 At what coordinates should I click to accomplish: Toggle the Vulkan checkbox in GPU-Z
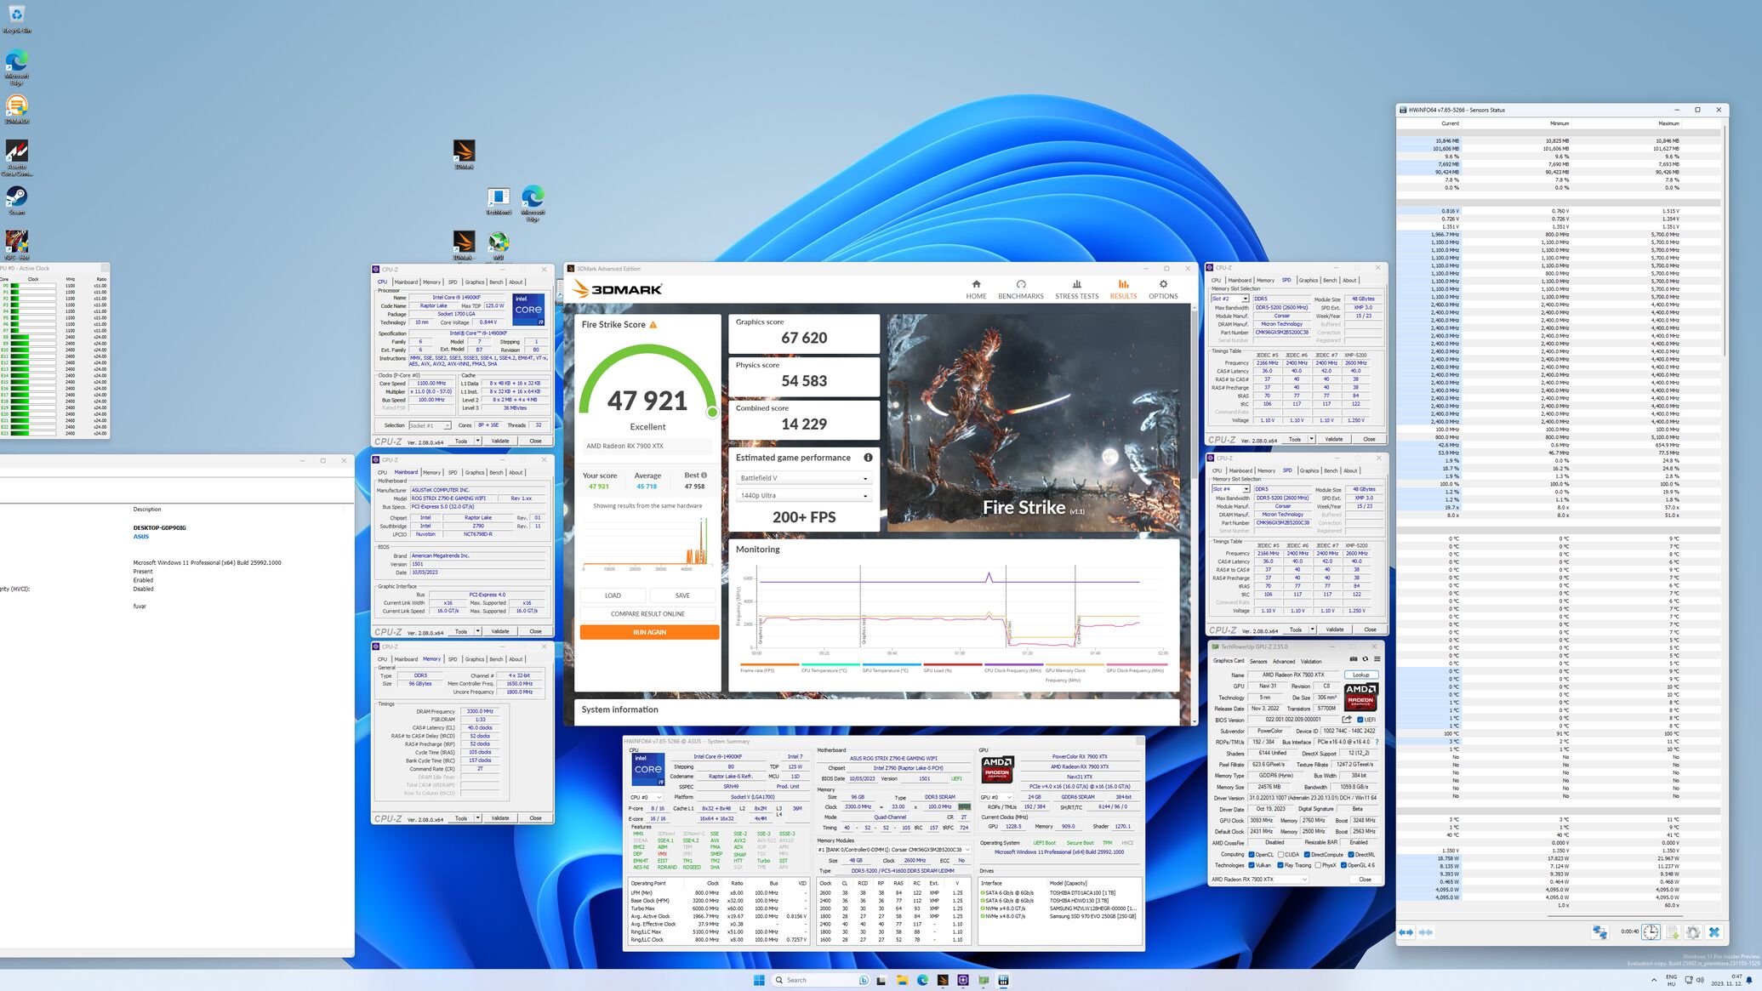click(1252, 866)
